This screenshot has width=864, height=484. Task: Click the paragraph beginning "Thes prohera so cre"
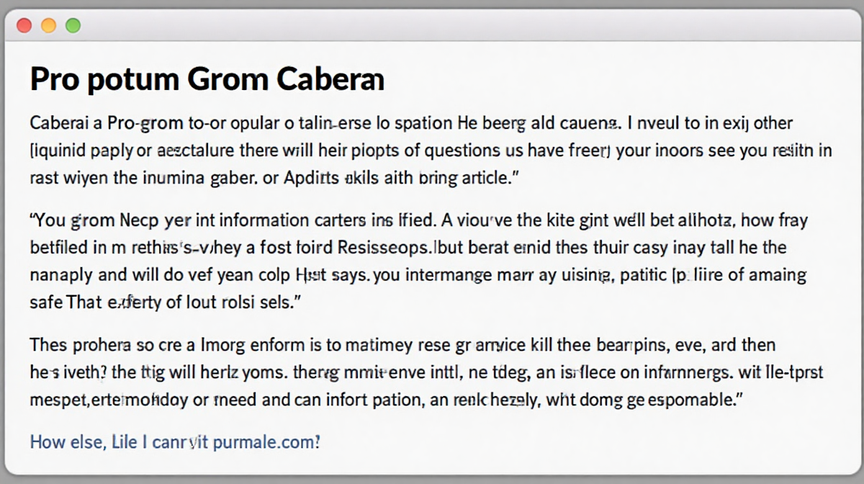coord(426,373)
